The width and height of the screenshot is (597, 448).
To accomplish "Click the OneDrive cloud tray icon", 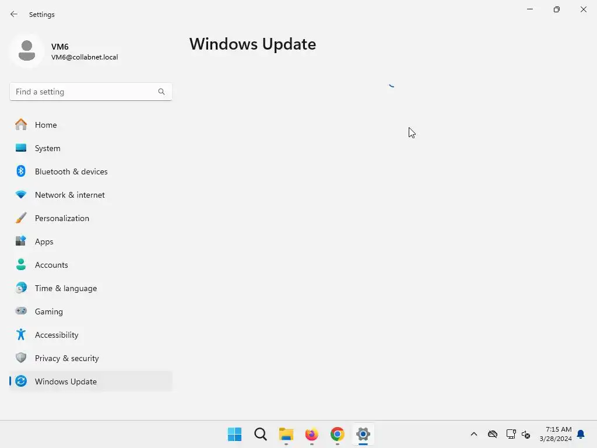I will pyautogui.click(x=493, y=434).
